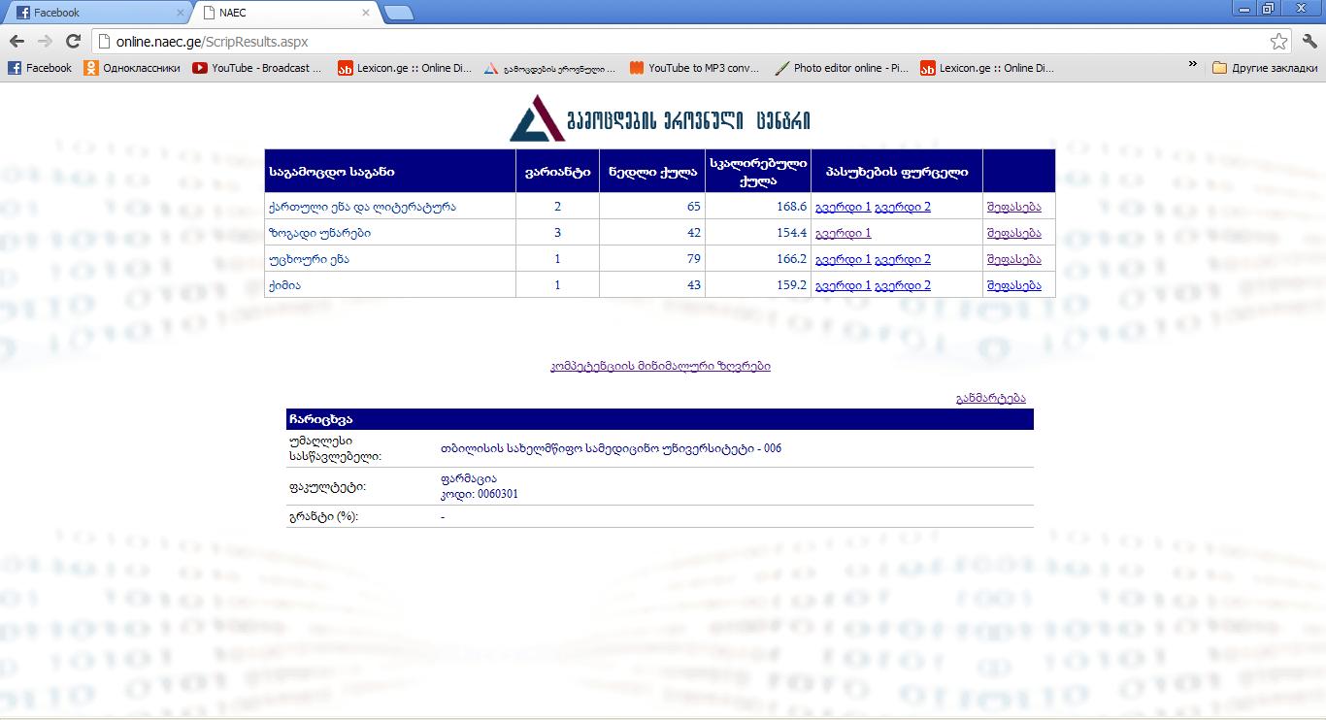Open the განმარტება link

click(990, 398)
